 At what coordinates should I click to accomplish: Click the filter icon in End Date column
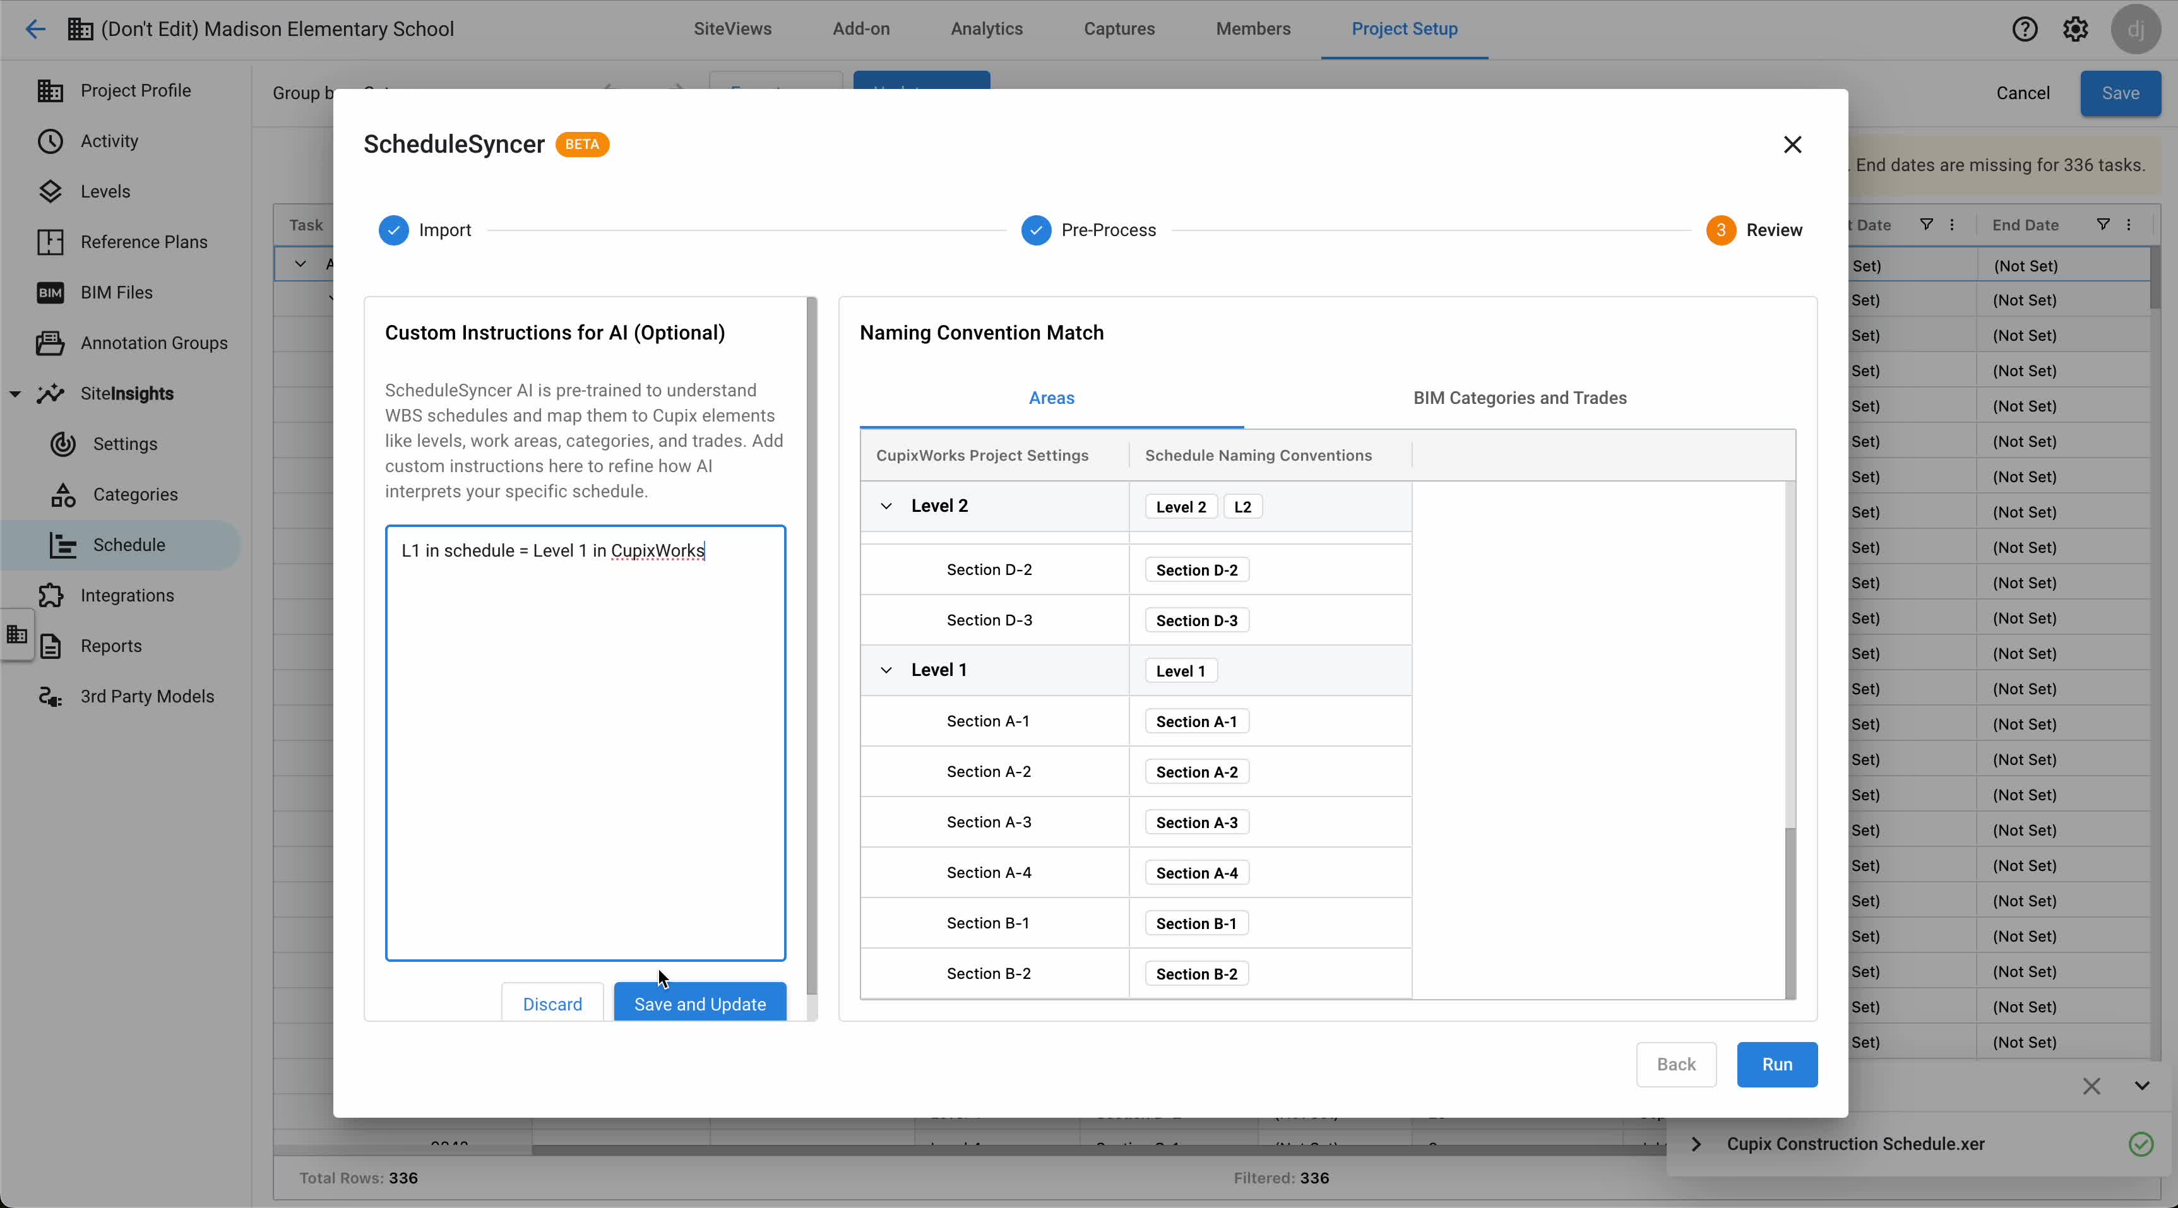pyautogui.click(x=2103, y=224)
